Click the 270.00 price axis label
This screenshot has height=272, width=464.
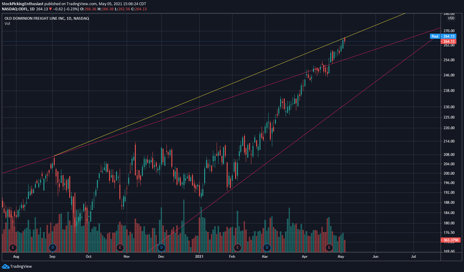(449, 31)
